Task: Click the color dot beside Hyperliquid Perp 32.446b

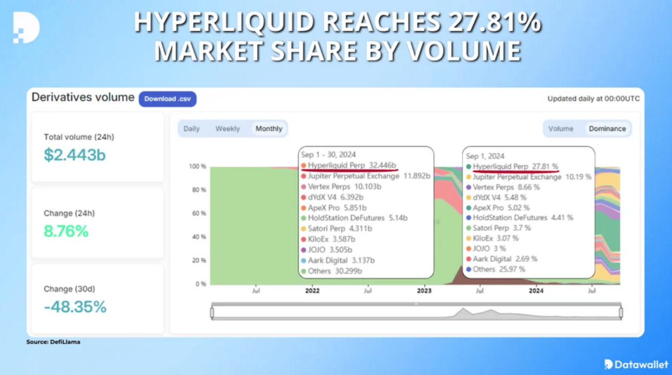Action: tap(304, 166)
